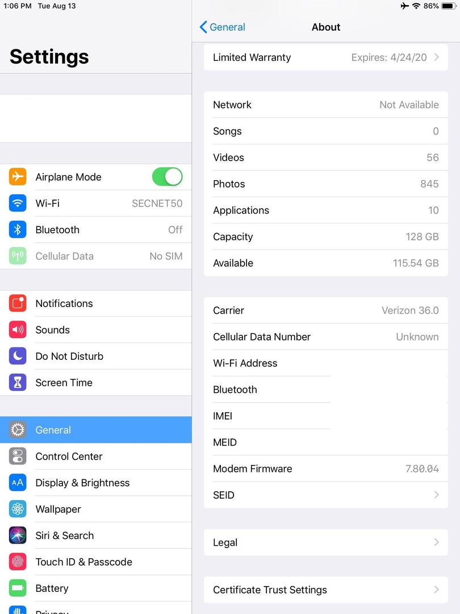460x614 pixels.
Task: Go back to General
Action: [x=222, y=27]
